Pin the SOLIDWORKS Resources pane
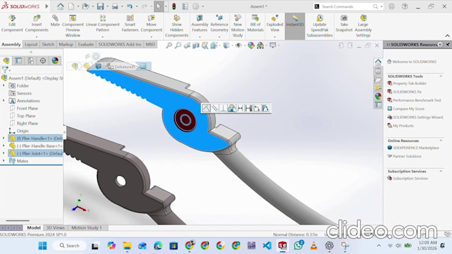452x254 pixels. [x=447, y=44]
